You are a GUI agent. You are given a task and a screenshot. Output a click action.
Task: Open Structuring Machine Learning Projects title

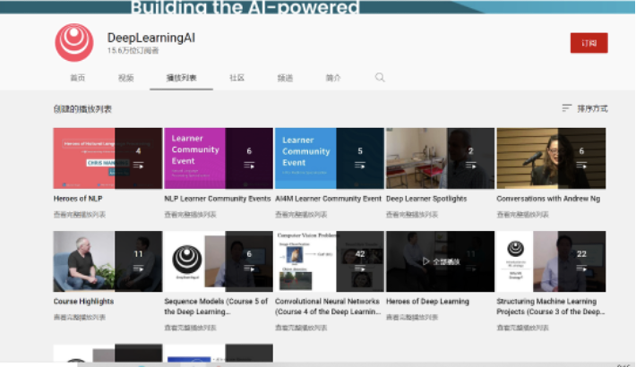point(550,306)
